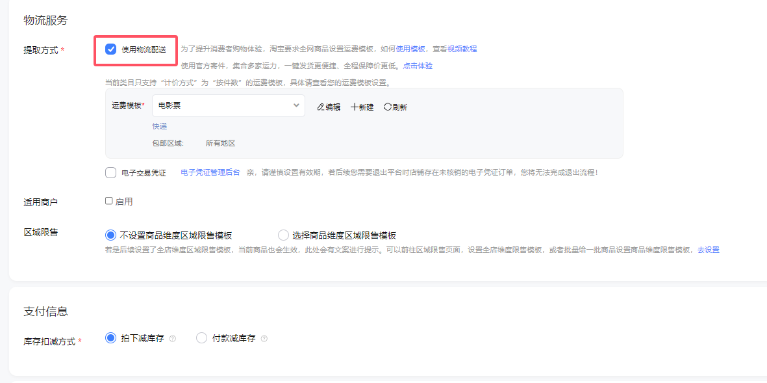Image resolution: width=767 pixels, height=383 pixels.
Task: Click the pencil edit icon for 运费模板
Action: click(x=320, y=107)
